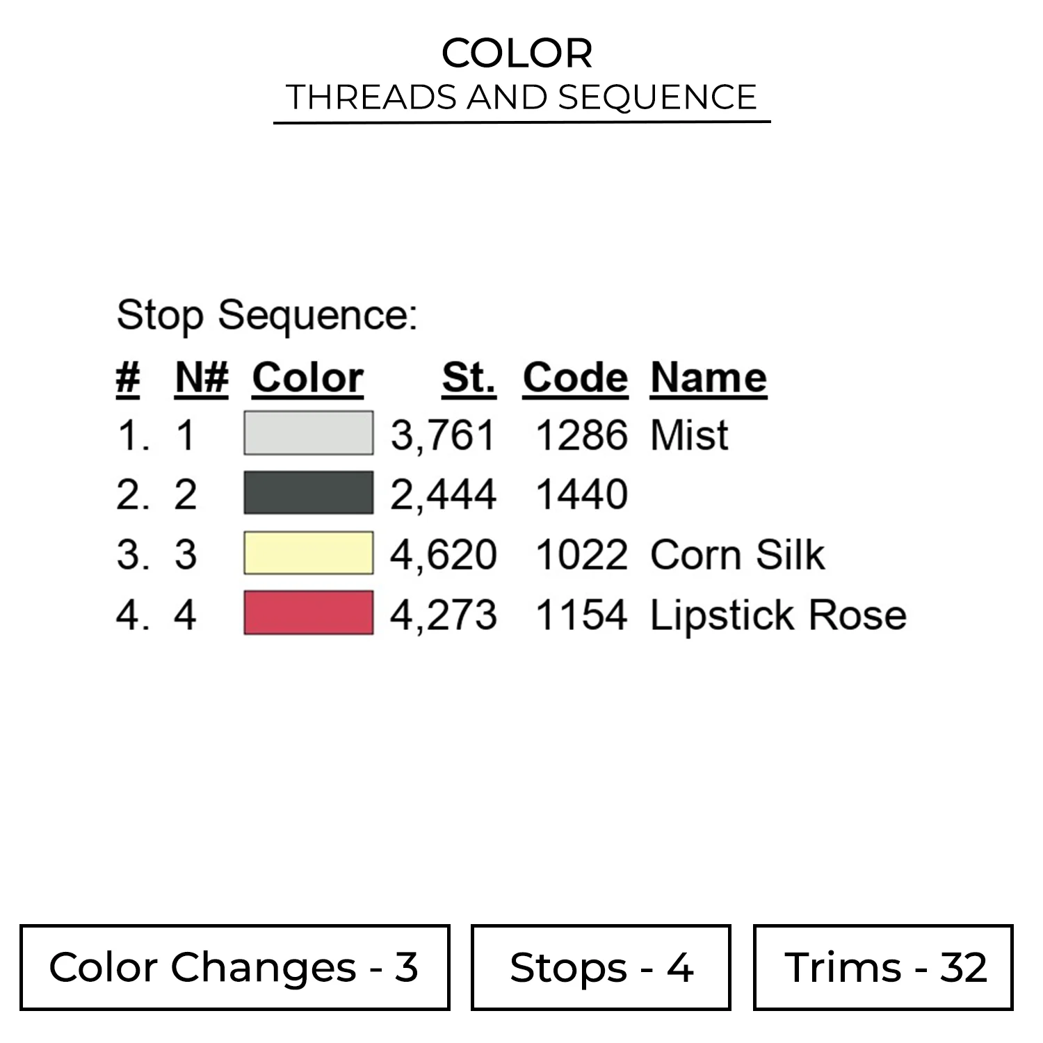Click the Lipstick Rose thread name
1043x1043 pixels.
[x=778, y=615]
